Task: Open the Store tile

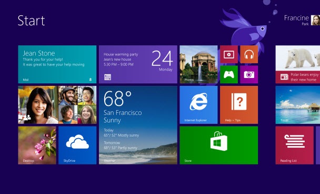Action: coord(219,145)
